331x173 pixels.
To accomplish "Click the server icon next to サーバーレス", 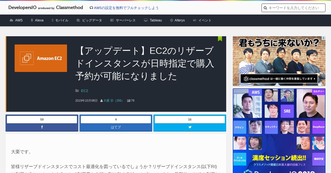I will (x=112, y=20).
